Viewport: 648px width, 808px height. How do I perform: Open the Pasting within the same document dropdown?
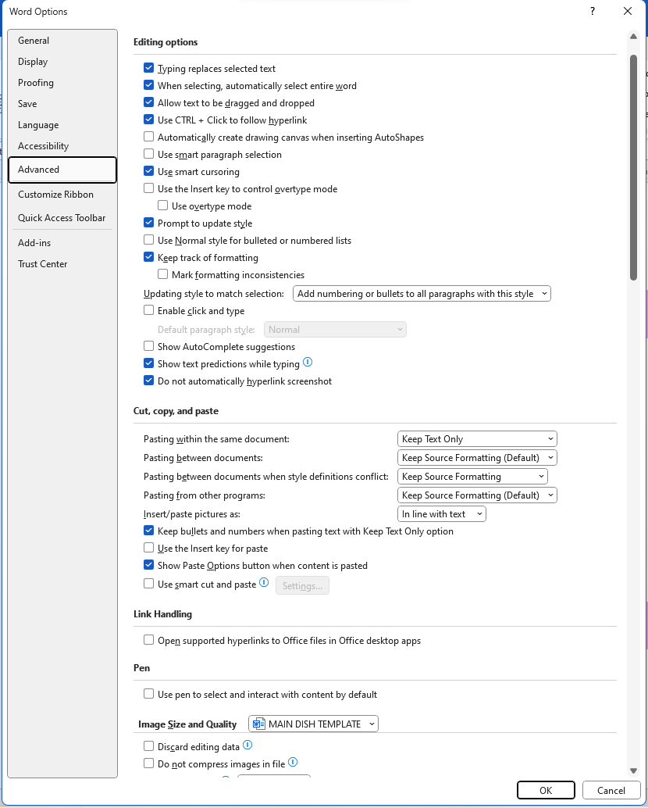(477, 438)
